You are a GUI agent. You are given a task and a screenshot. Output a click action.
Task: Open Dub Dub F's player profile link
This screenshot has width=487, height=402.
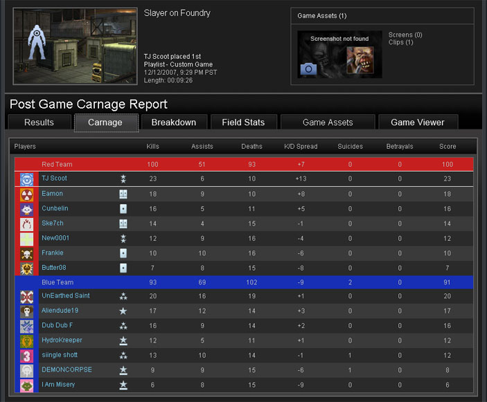57,326
